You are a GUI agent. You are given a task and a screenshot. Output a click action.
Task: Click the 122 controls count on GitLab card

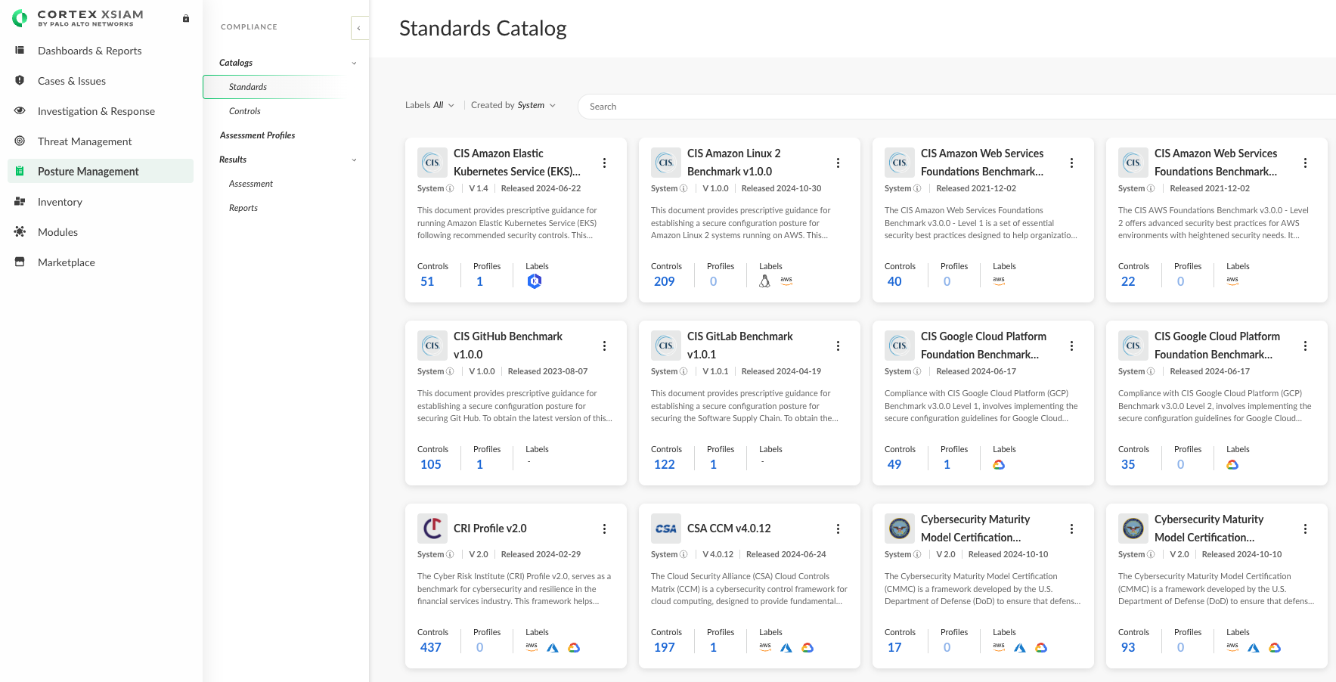(665, 464)
